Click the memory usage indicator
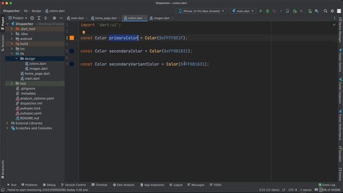The width and height of the screenshot is (343, 193). (x=331, y=190)
